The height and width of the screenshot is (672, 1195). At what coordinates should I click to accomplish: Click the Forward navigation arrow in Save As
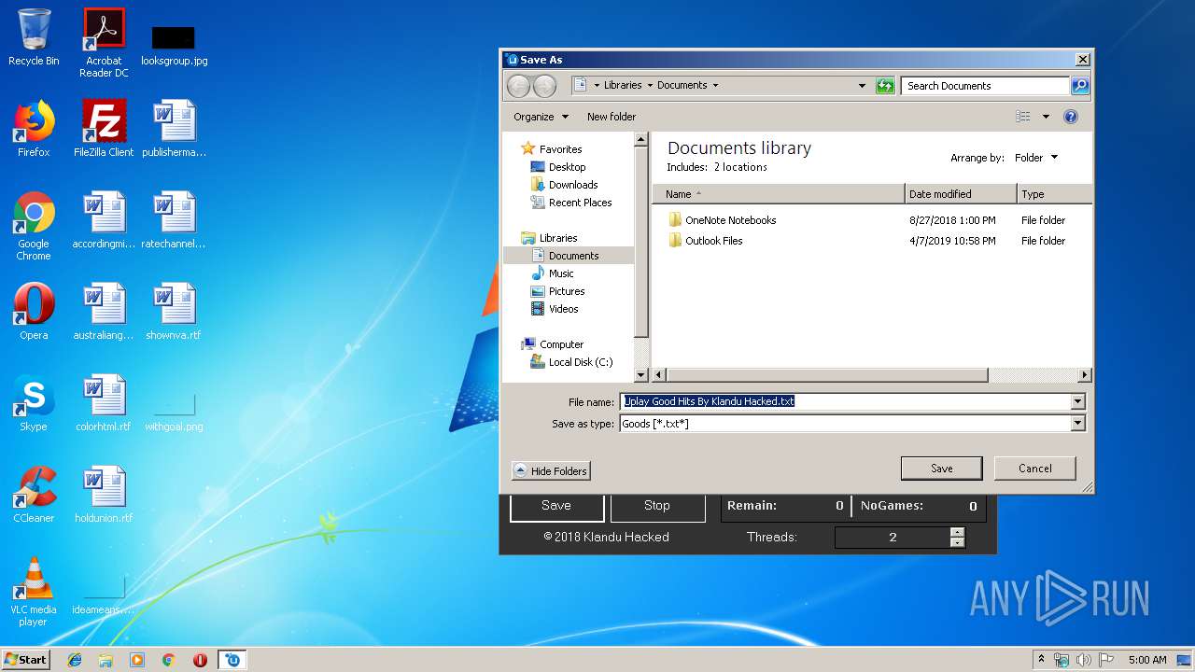(544, 86)
